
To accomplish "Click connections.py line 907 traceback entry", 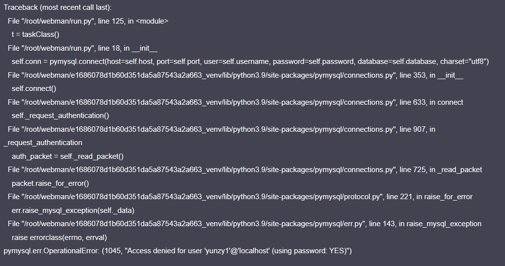I will 222,129.
